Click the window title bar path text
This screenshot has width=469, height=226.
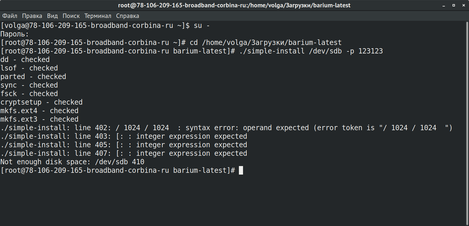(234, 6)
